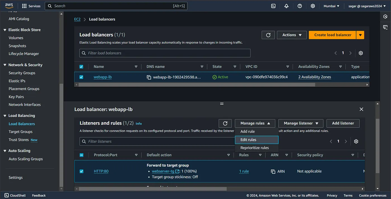Focus the Filter listeners field
391x199 pixels.
click(x=157, y=141)
